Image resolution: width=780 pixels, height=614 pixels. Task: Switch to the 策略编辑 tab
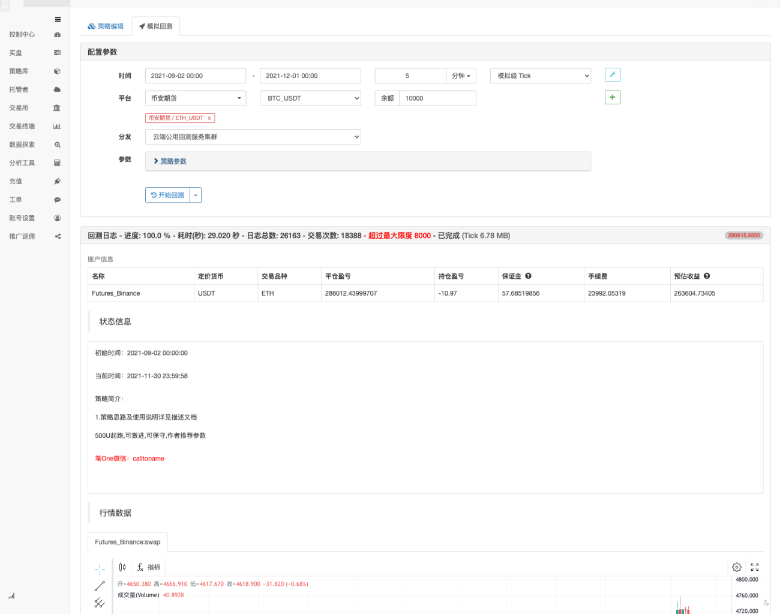[106, 26]
